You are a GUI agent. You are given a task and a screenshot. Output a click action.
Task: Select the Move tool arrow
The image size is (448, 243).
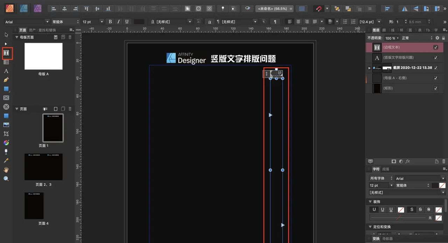tap(6, 35)
